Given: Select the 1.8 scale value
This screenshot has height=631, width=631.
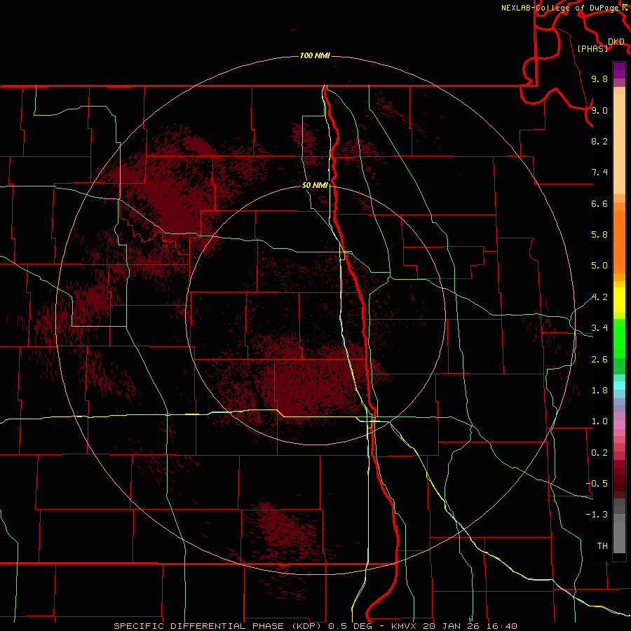Looking at the screenshot, I should pos(599,391).
